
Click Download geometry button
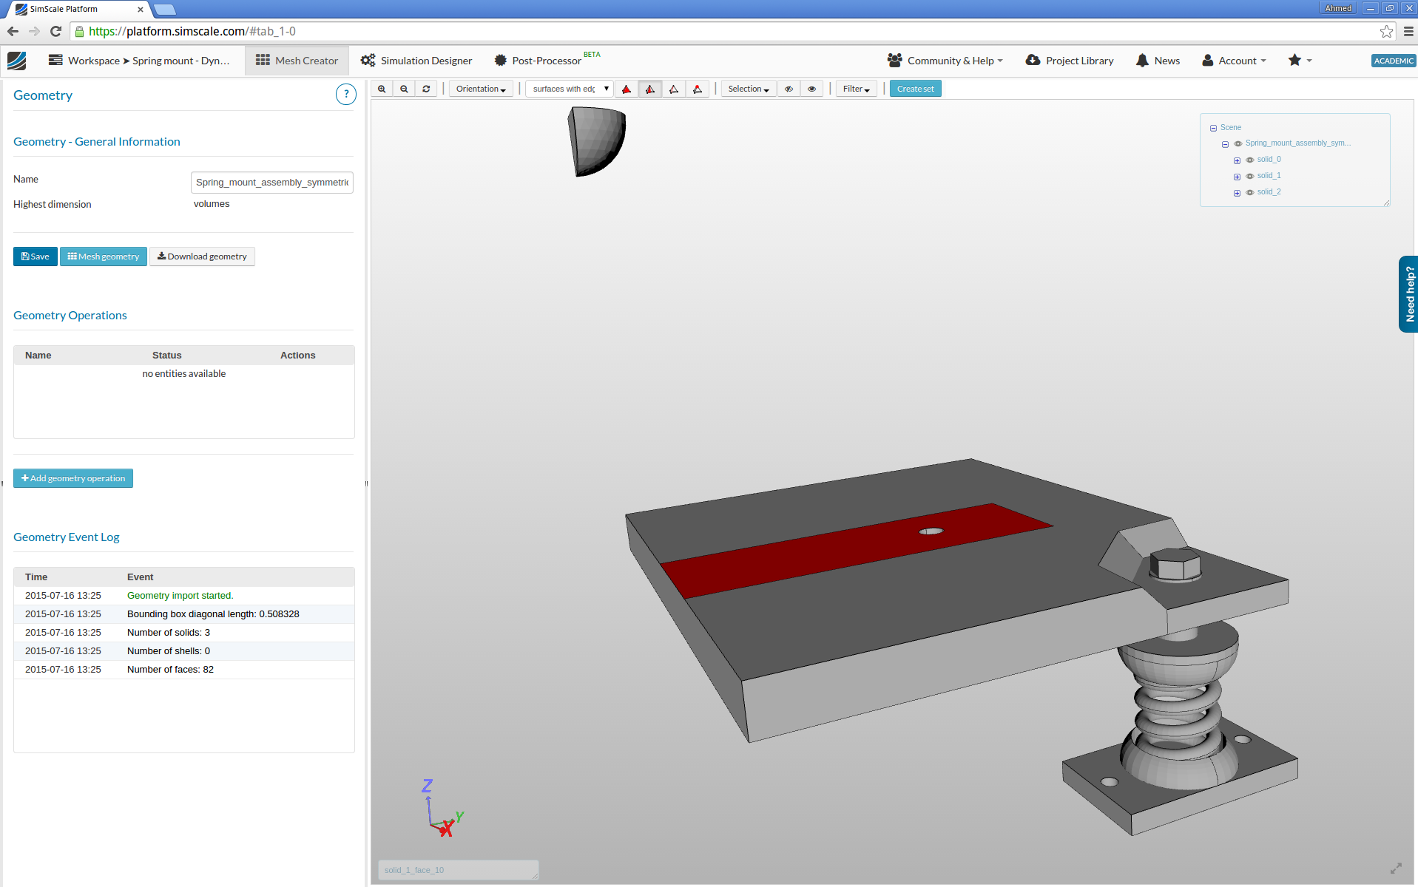[202, 256]
